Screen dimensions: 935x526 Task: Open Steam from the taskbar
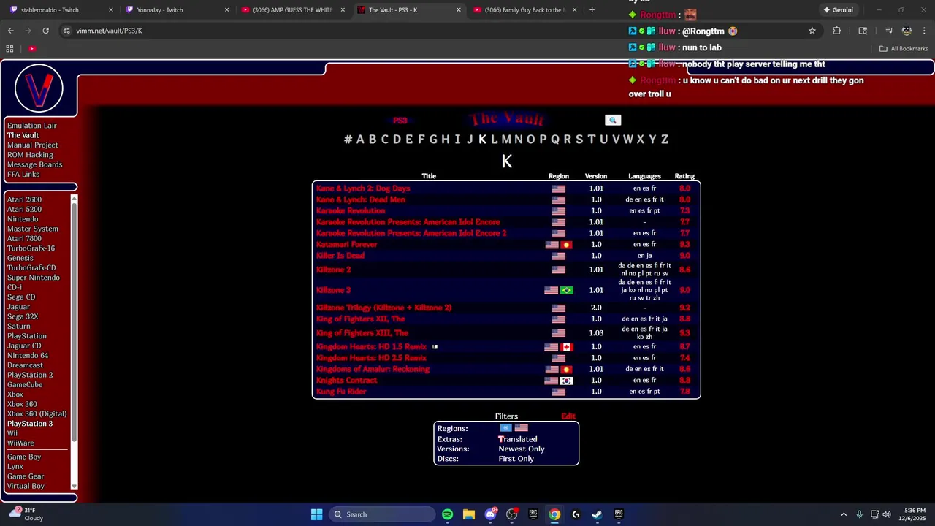tap(597, 514)
